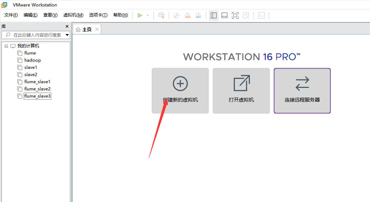Click the green power-on play icon
The image size is (370, 202).
pos(140,15)
